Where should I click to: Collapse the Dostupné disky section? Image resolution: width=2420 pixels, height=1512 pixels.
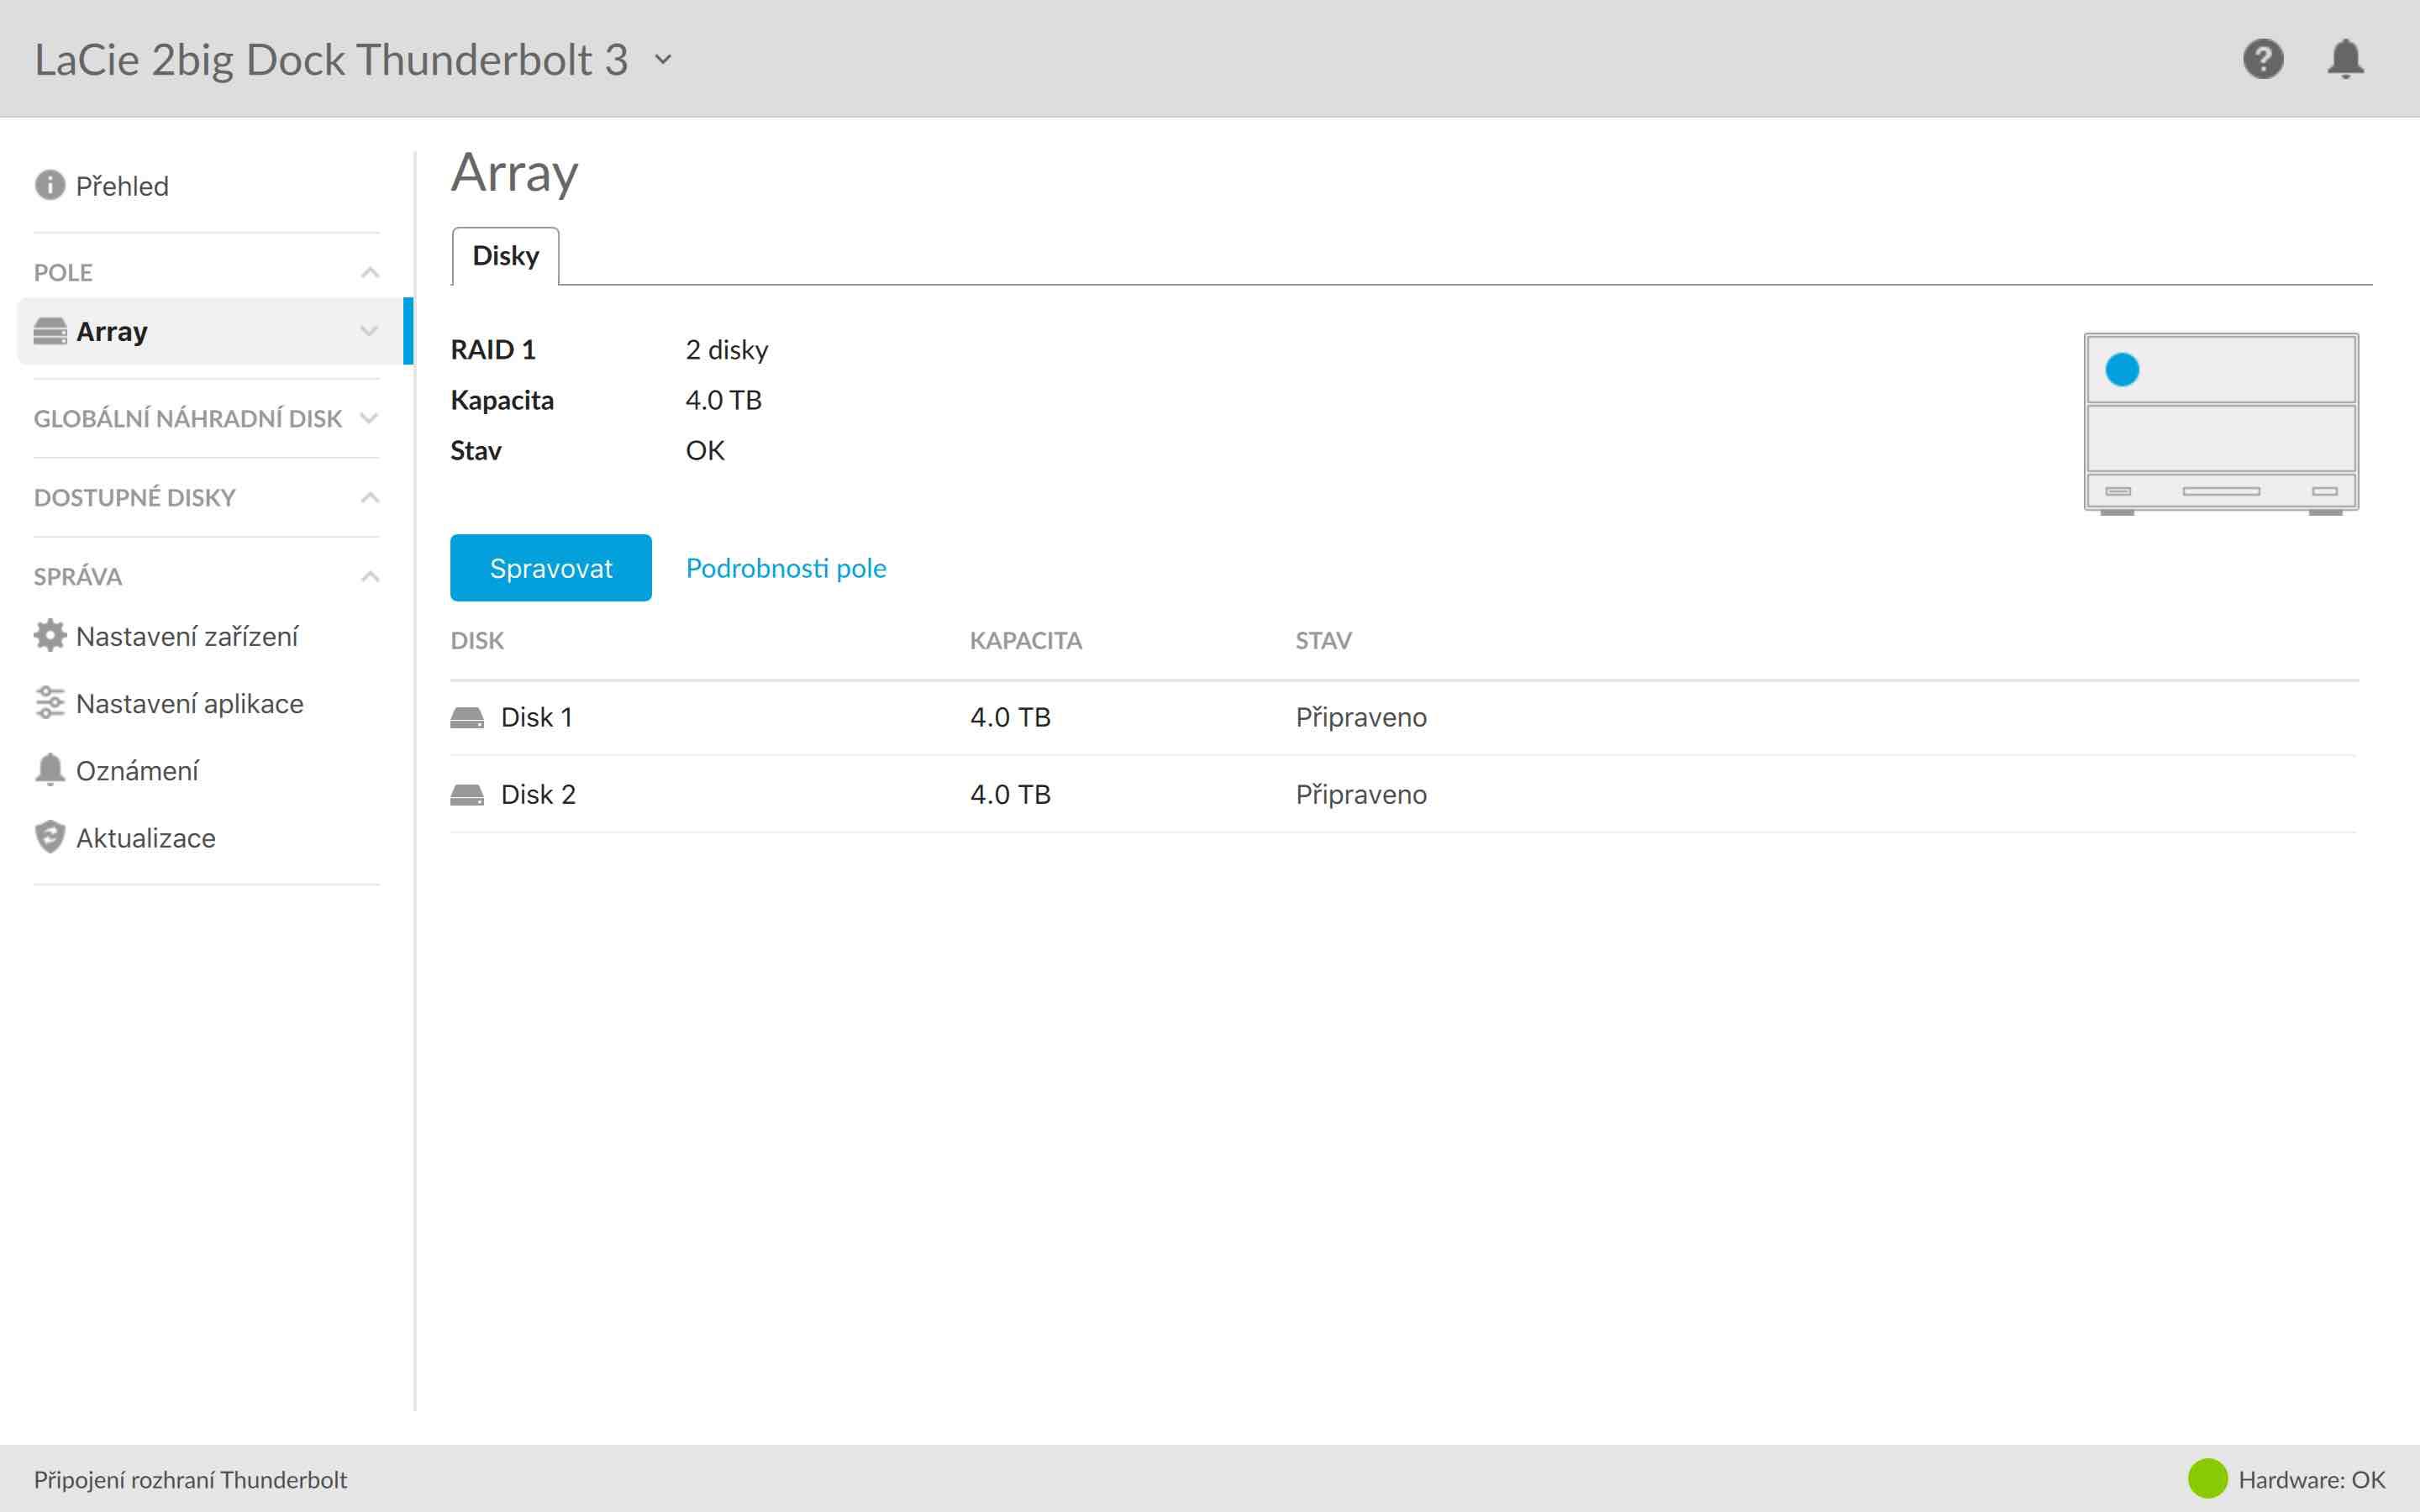pos(370,497)
